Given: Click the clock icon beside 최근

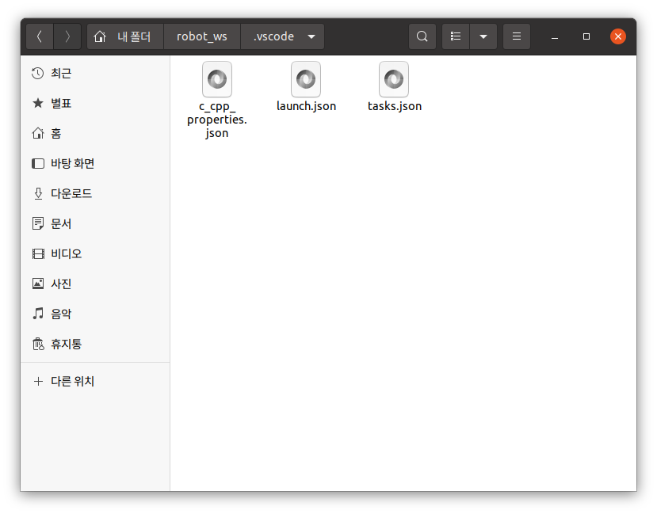Looking at the screenshot, I should (x=38, y=73).
